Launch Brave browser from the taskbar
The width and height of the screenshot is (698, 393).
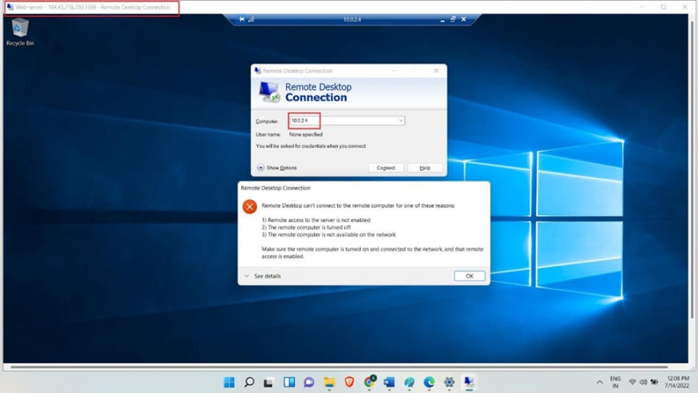coord(349,382)
